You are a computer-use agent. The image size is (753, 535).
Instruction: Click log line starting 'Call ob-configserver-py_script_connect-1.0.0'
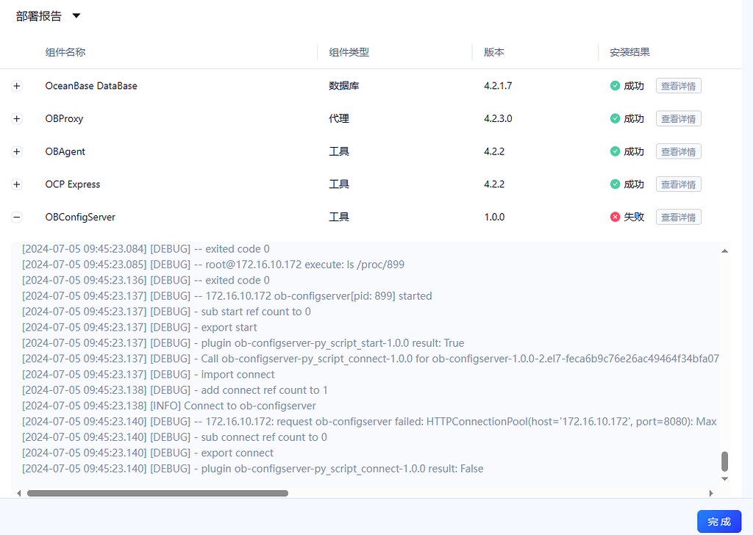[371, 359]
